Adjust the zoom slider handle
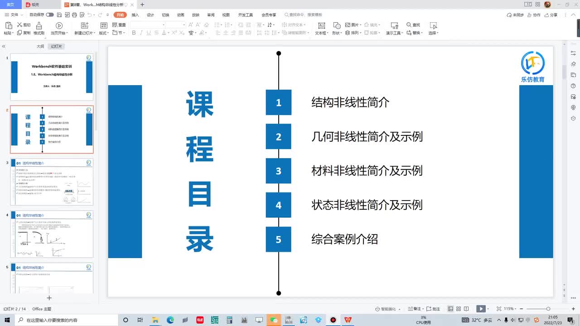Image resolution: width=580 pixels, height=326 pixels. point(548,309)
